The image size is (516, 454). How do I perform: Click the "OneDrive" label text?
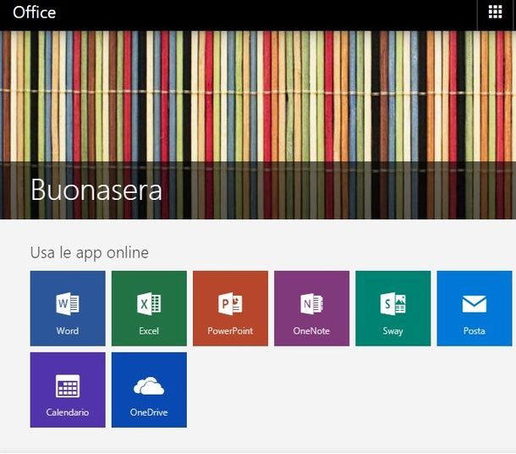pyautogui.click(x=149, y=412)
